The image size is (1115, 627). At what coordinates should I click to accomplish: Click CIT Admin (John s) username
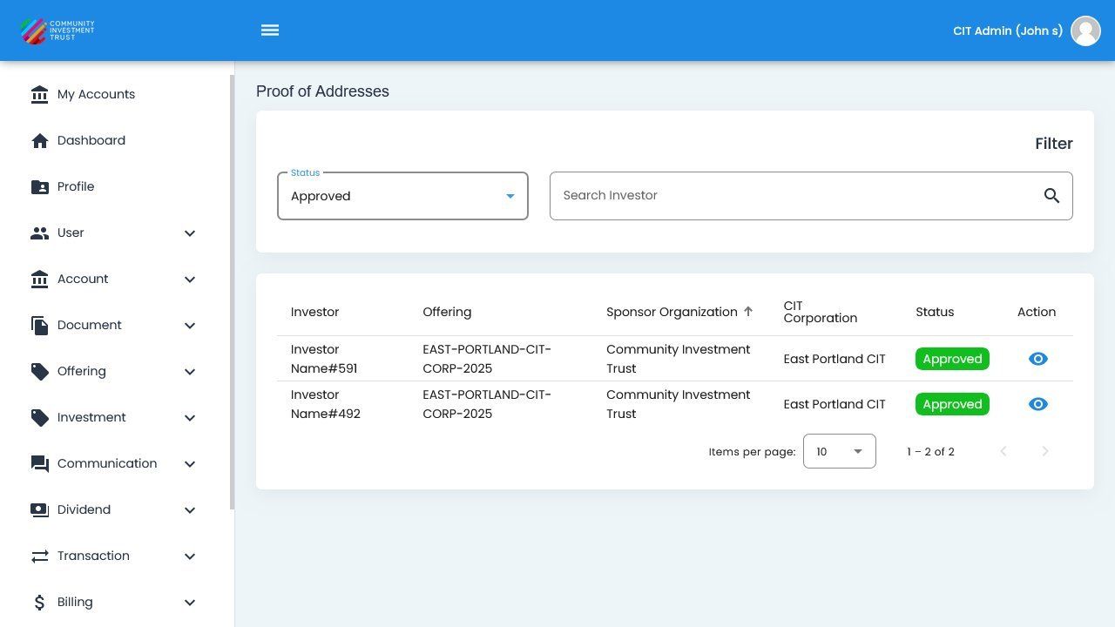click(x=1007, y=30)
